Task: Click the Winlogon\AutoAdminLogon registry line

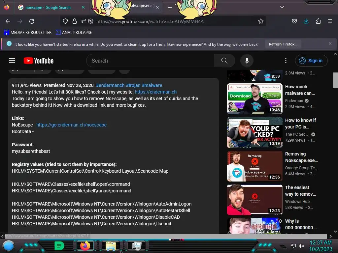Action: (102, 204)
